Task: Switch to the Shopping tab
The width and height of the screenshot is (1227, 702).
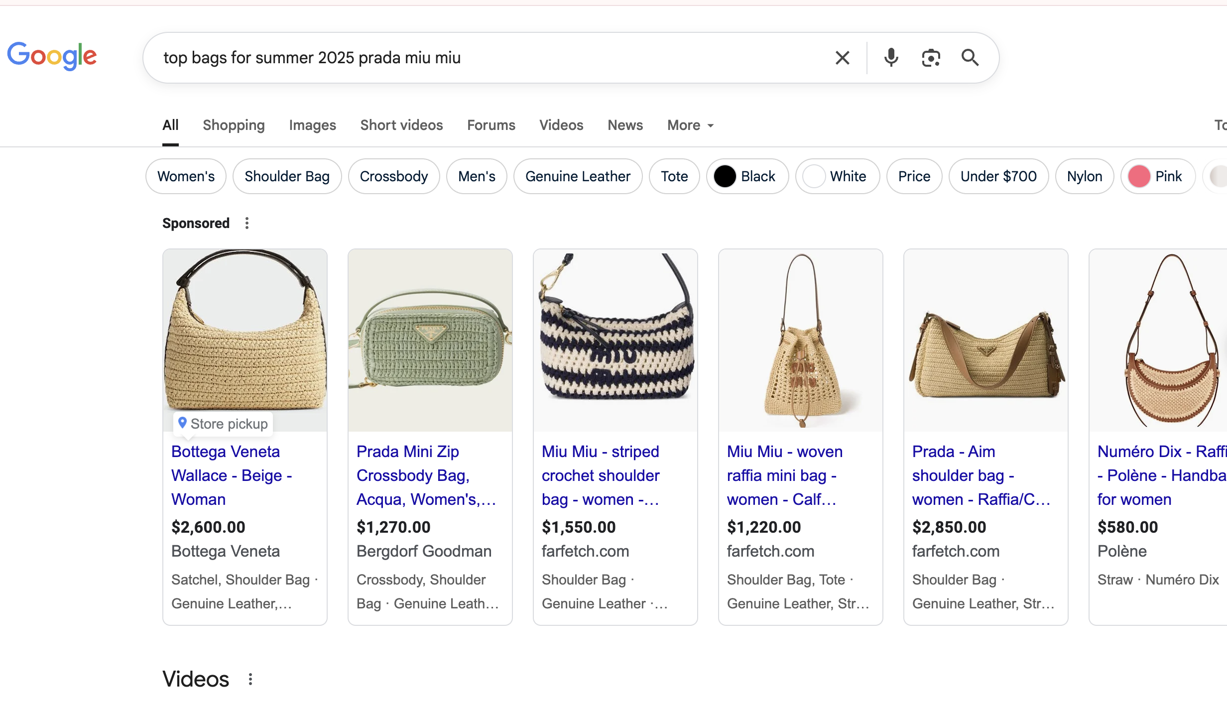Action: (x=234, y=125)
